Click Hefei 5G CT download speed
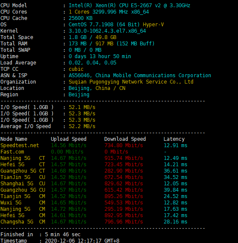This screenshot has width=238, height=243. (x=123, y=165)
